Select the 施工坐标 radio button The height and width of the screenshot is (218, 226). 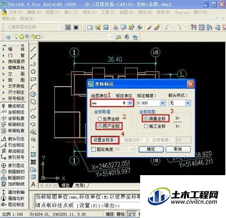point(146,126)
